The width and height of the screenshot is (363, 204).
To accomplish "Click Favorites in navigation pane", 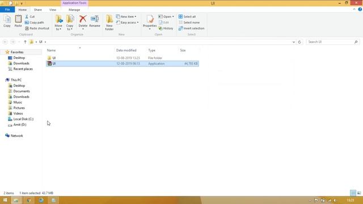I will coord(17,52).
